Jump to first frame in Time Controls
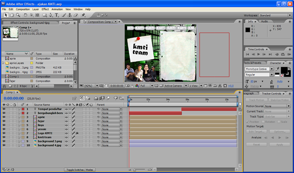 click(248, 54)
